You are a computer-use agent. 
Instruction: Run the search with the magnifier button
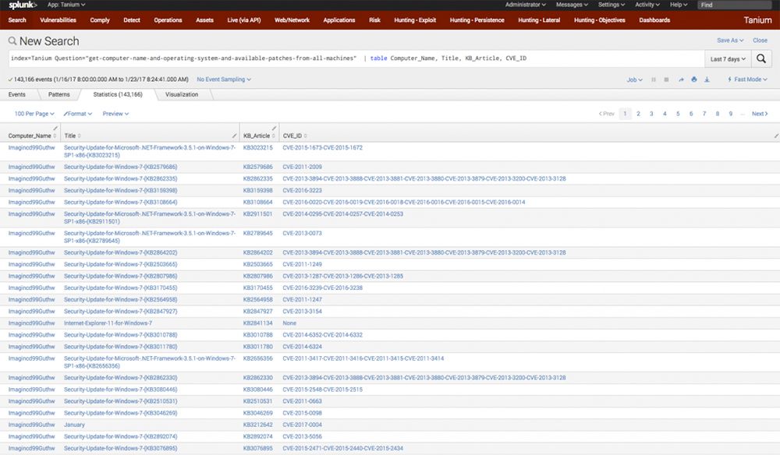point(761,58)
